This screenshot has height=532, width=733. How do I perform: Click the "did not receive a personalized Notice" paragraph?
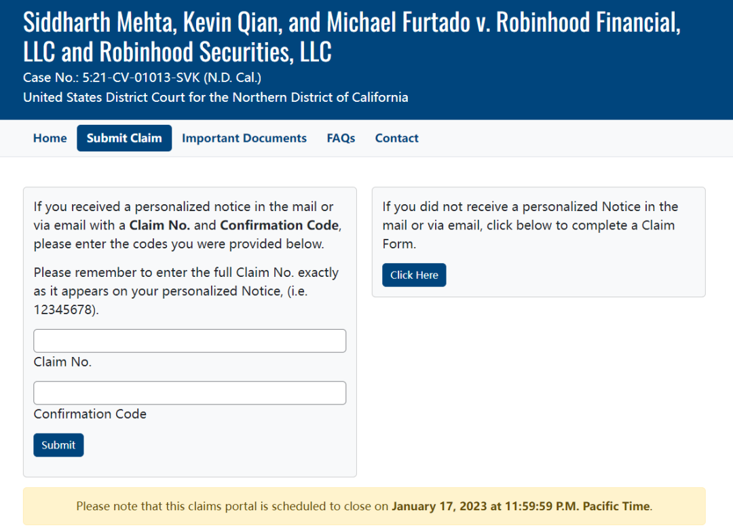point(529,225)
